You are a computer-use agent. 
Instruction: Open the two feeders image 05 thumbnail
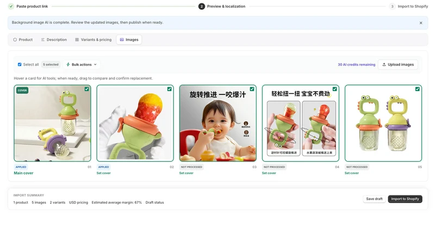pyautogui.click(x=383, y=123)
